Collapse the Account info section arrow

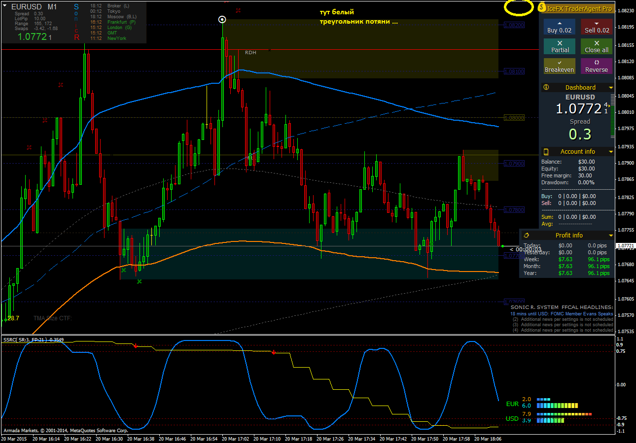pyautogui.click(x=611, y=152)
